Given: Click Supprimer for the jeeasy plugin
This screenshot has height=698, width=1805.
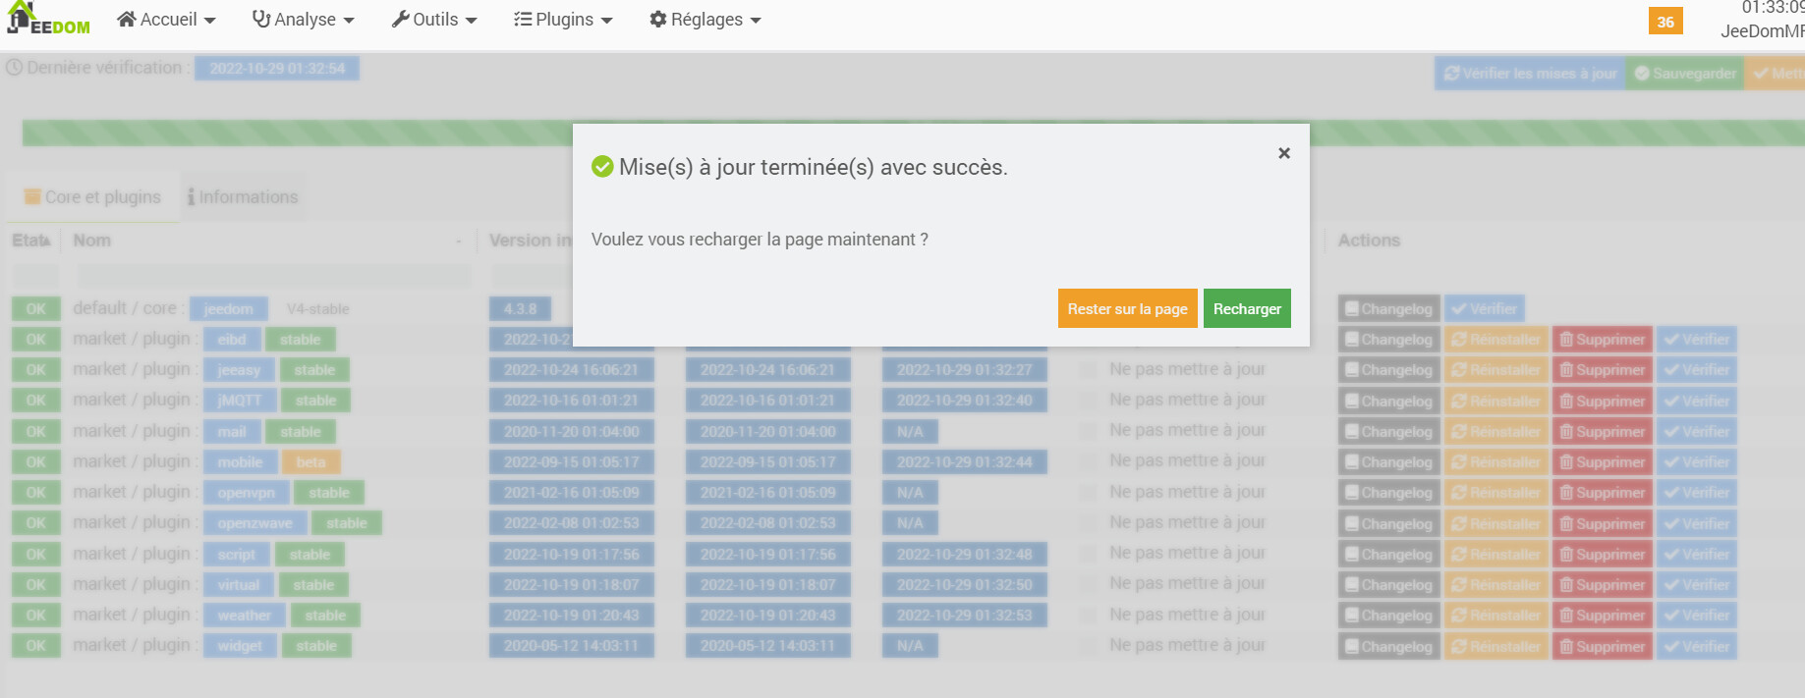Looking at the screenshot, I should pyautogui.click(x=1603, y=370).
